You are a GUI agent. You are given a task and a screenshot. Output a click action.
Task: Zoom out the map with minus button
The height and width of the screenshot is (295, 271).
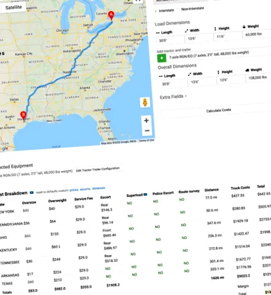(x=147, y=131)
